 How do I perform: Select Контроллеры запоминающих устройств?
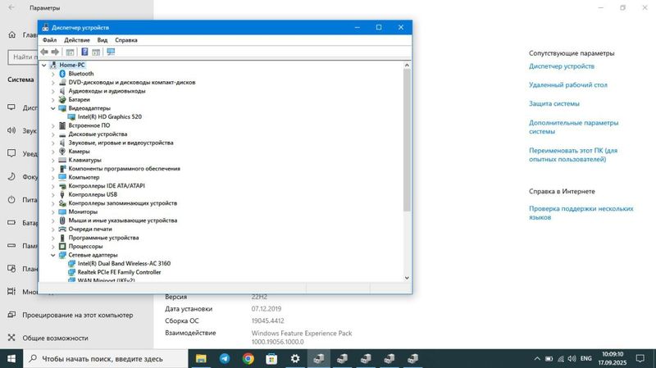click(122, 203)
